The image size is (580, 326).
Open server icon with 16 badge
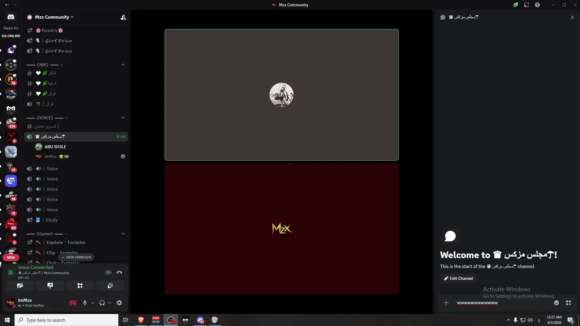click(x=11, y=79)
